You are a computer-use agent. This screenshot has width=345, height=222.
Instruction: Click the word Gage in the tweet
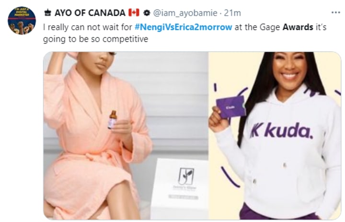(x=270, y=27)
